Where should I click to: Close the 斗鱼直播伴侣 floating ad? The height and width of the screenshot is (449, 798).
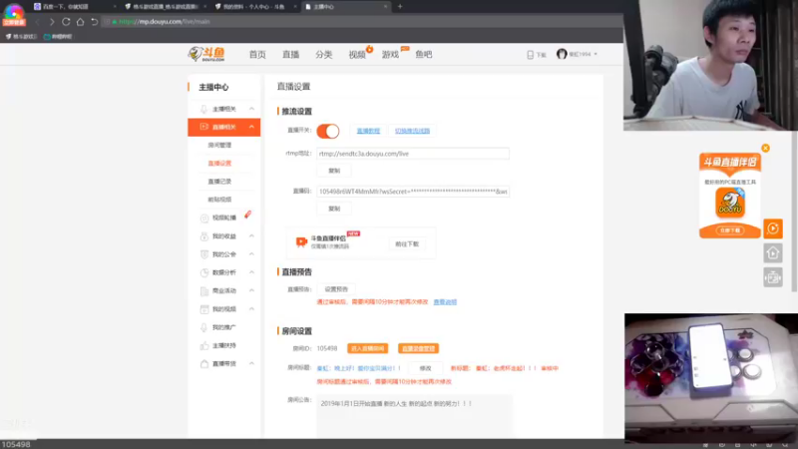(765, 148)
